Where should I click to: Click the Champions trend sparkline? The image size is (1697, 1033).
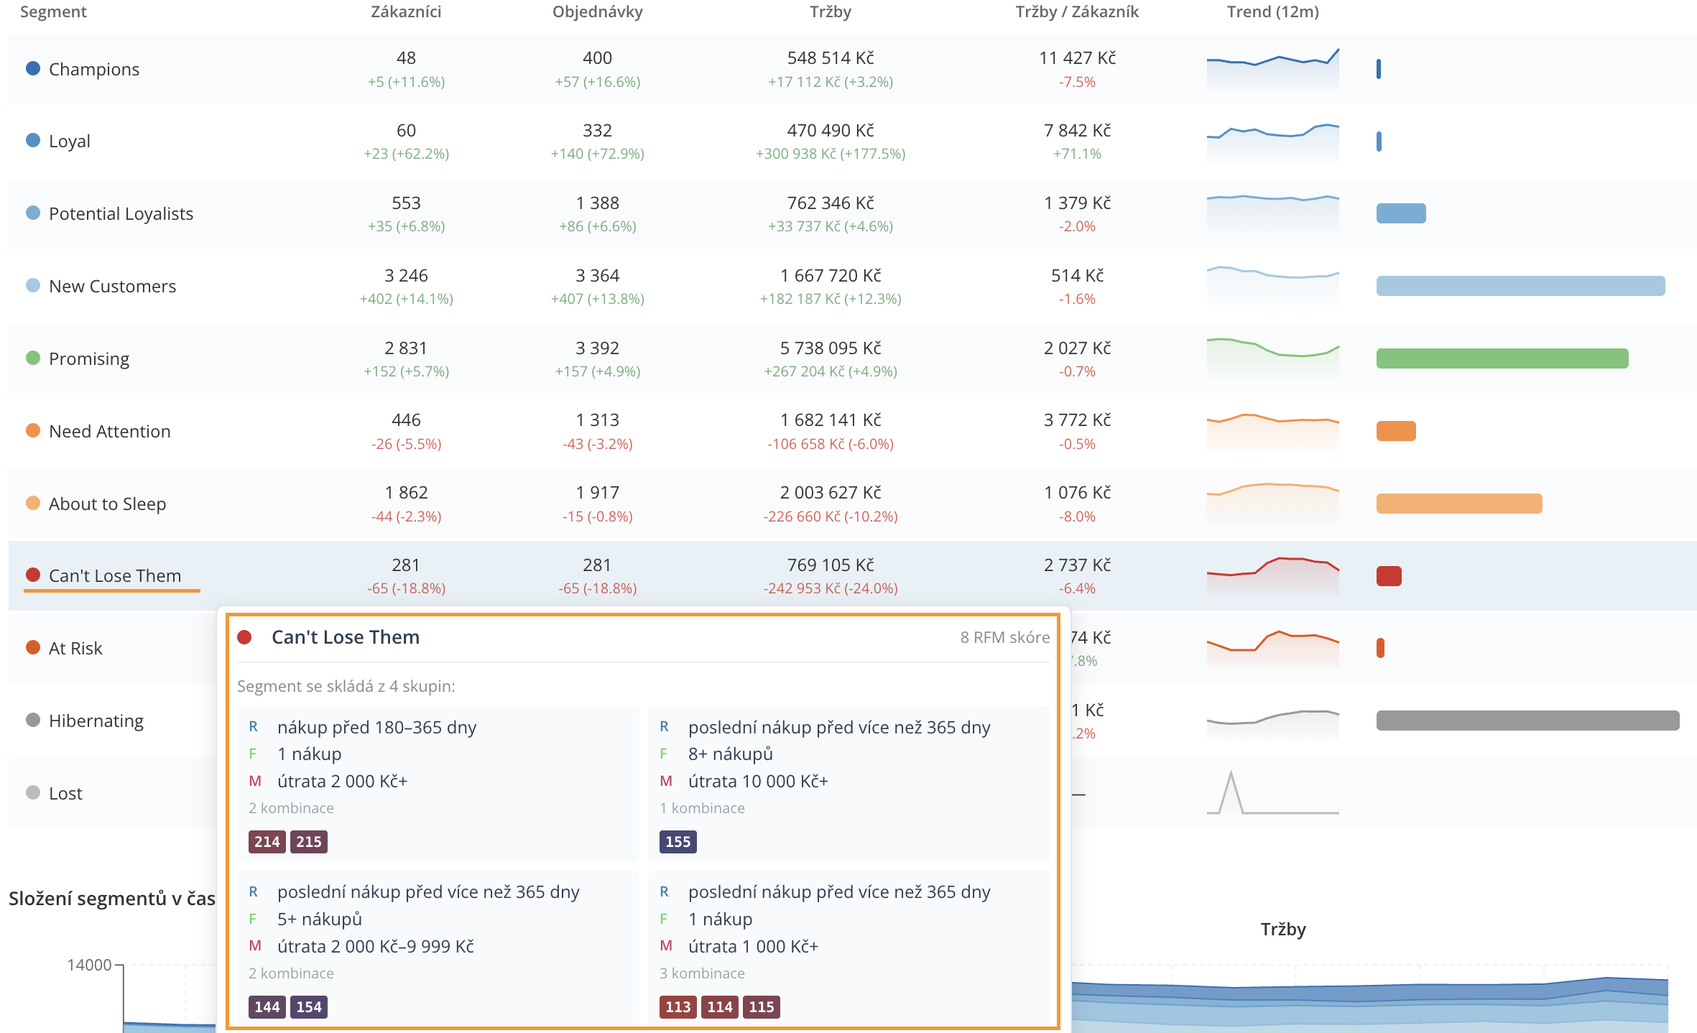pos(1272,68)
